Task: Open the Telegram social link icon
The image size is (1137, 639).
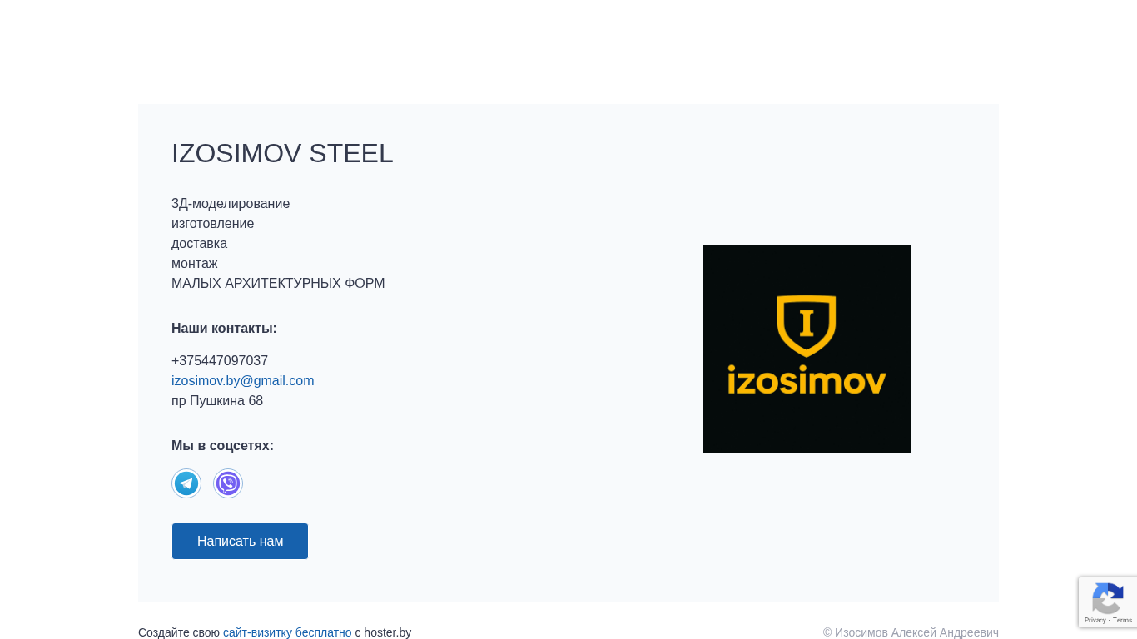Action: coord(186,483)
